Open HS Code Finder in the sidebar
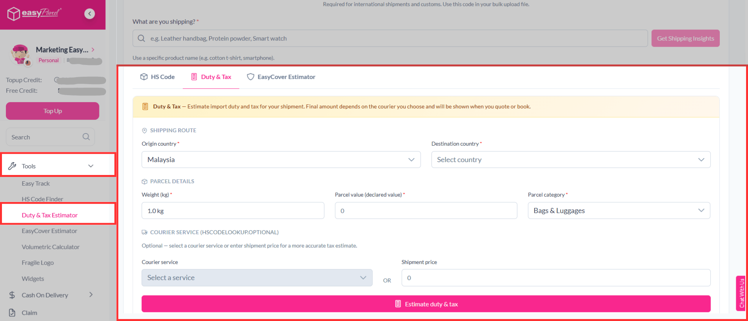Viewport: 748px width, 321px height. (42, 199)
